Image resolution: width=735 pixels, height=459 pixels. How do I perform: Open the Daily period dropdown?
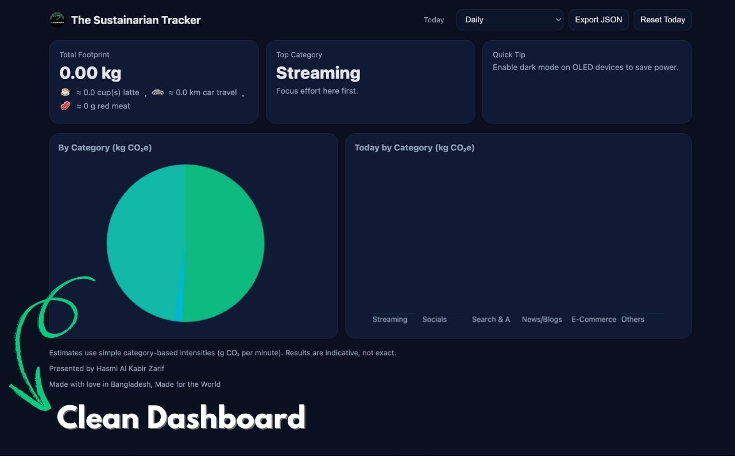click(x=509, y=20)
